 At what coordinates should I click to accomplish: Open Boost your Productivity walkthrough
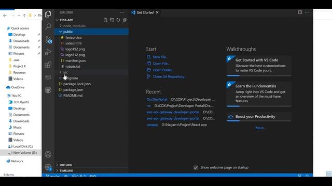259,117
